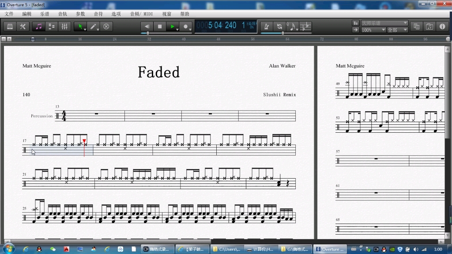Open the 选项 menu
The image size is (452, 254).
click(x=116, y=14)
